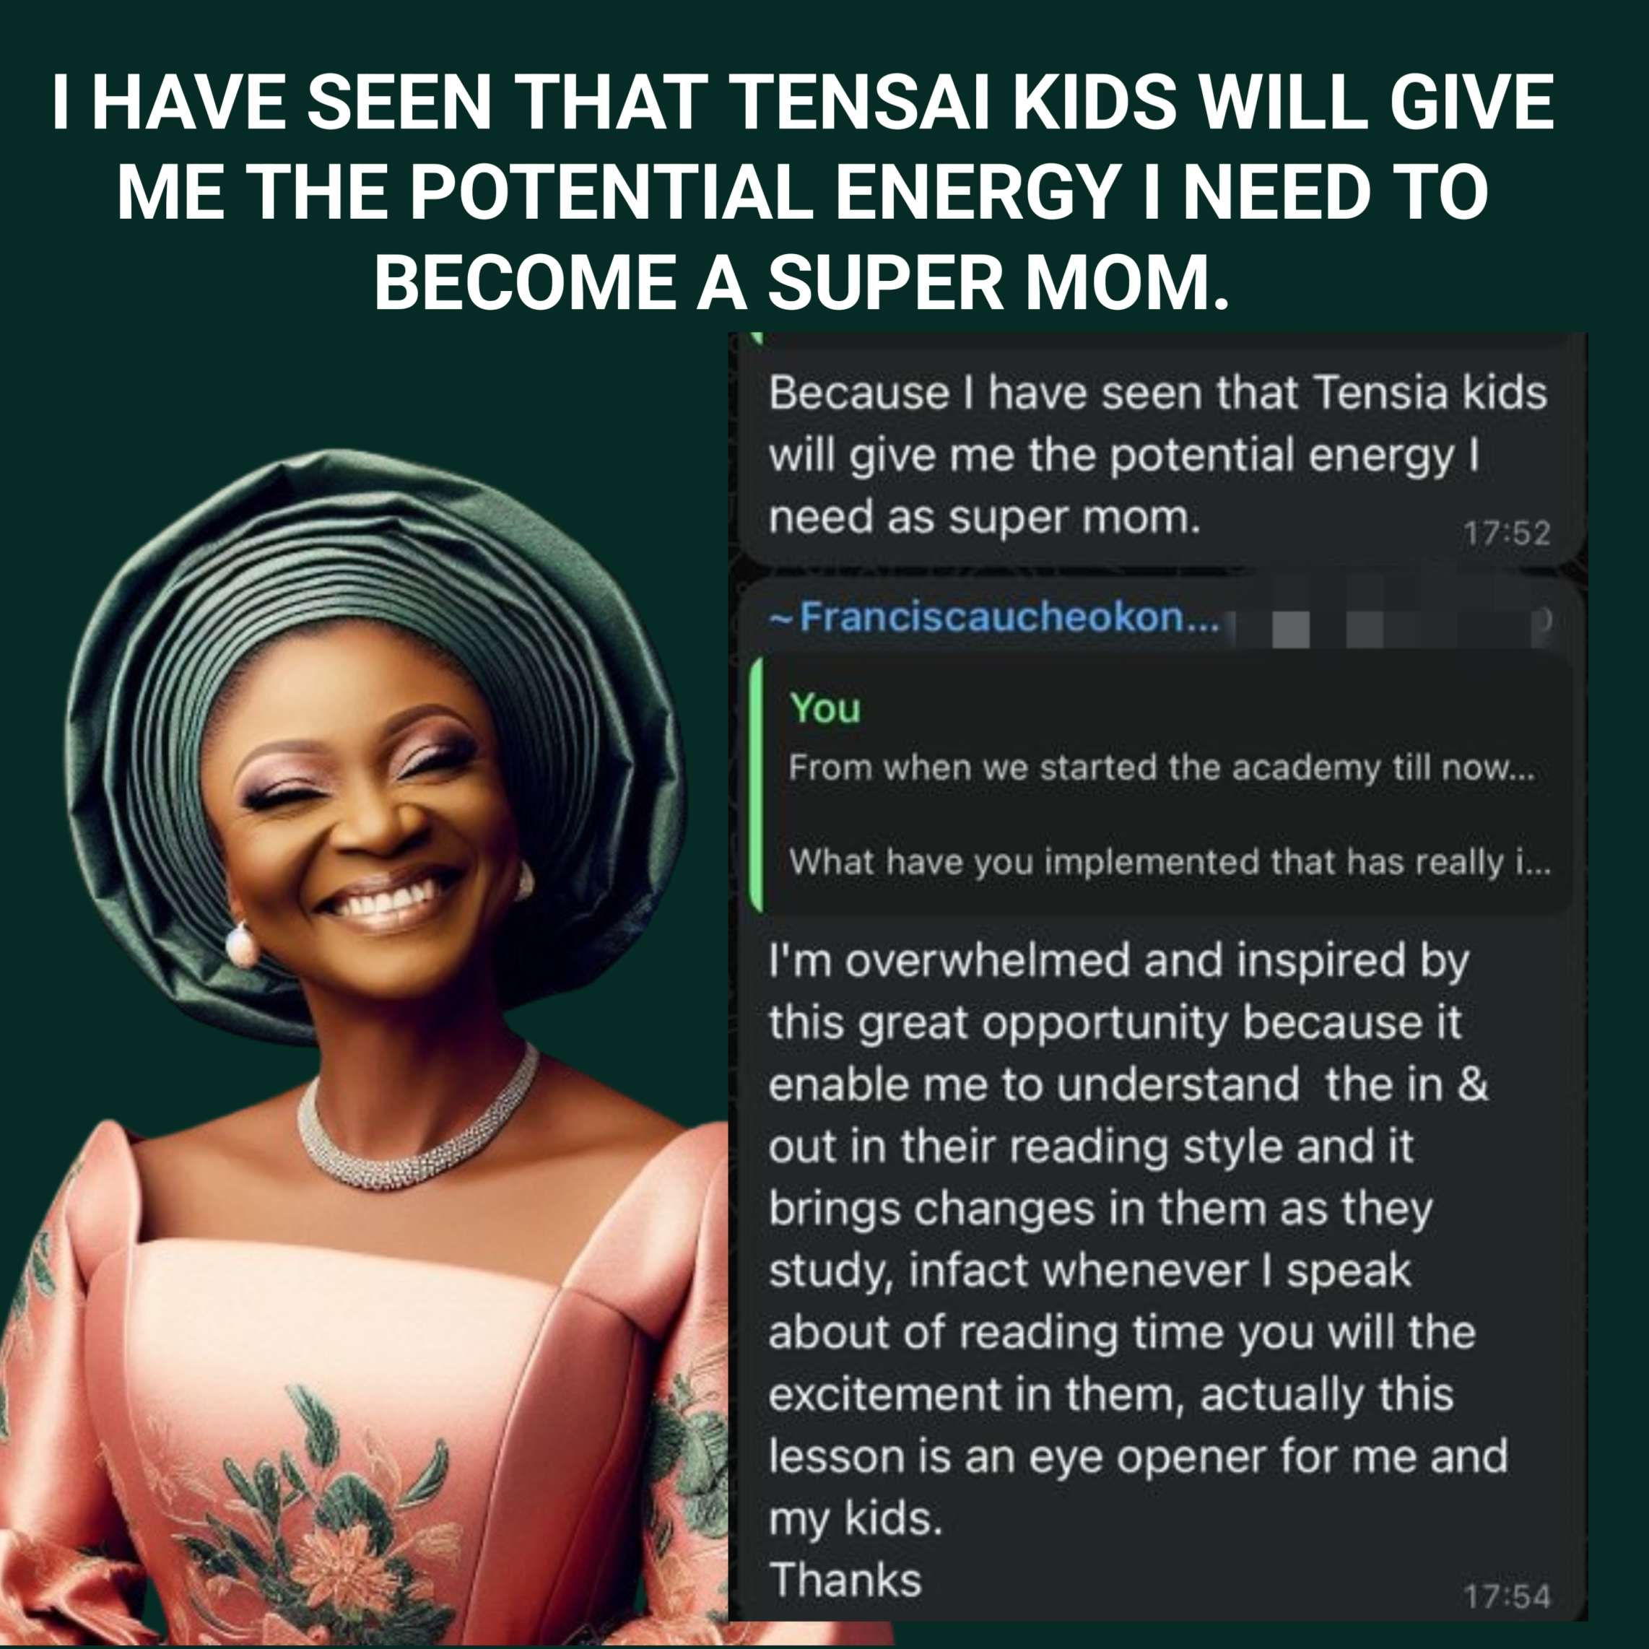Select the 17:52 message timestamp
The height and width of the screenshot is (1649, 1649).
point(1507,534)
